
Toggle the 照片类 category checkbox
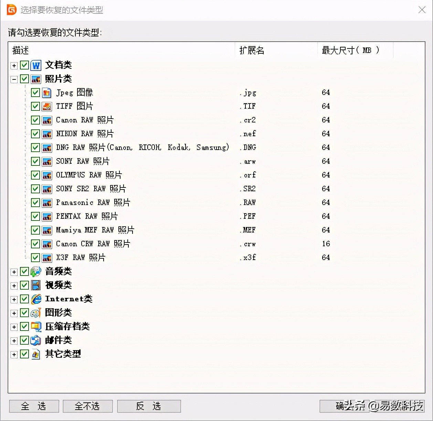(x=24, y=79)
